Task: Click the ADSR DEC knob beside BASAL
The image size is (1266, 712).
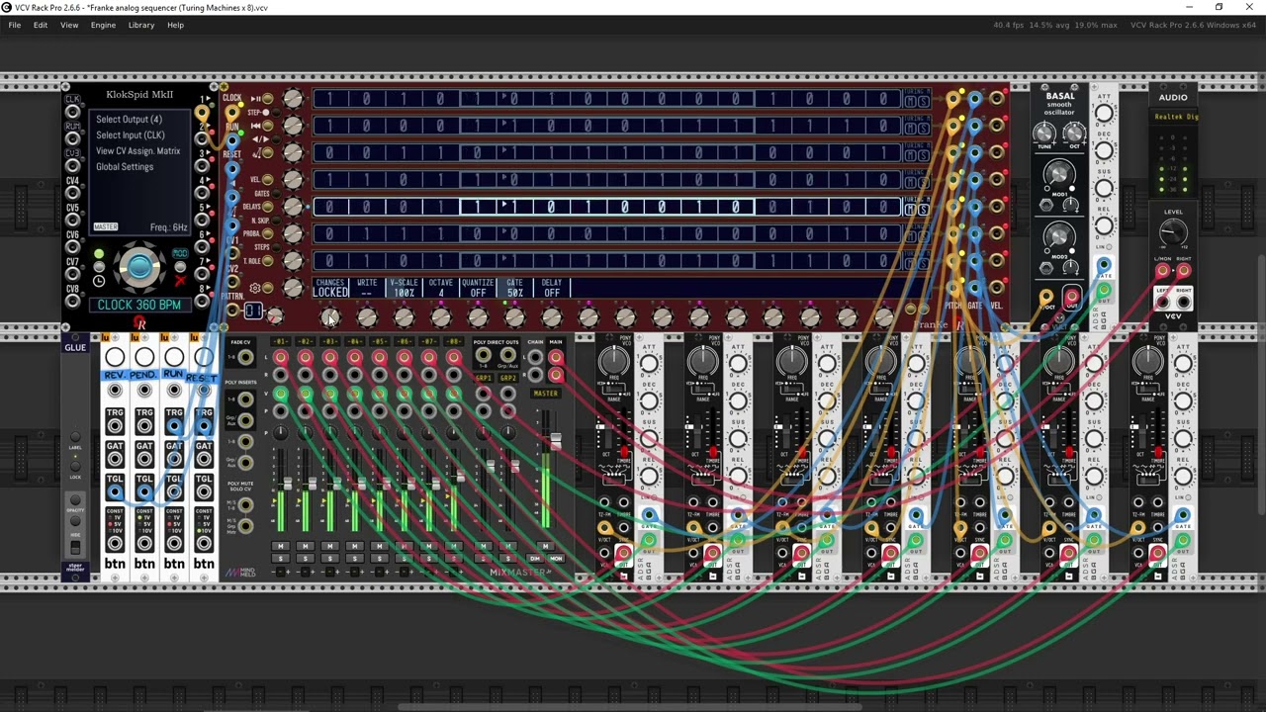Action: coord(1104,150)
